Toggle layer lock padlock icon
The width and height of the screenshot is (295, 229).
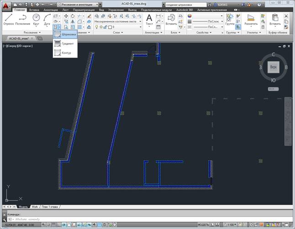pyautogui.click(x=105, y=27)
